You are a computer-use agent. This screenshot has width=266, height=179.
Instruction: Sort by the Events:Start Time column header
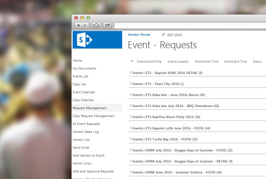[206, 62]
